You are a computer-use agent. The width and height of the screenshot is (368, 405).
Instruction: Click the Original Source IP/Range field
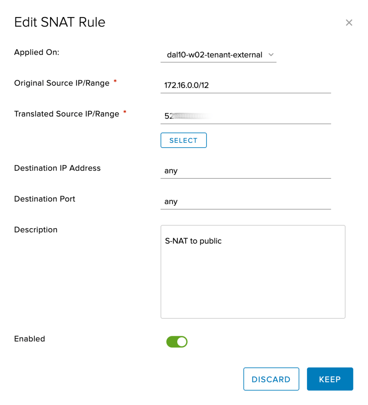point(245,85)
